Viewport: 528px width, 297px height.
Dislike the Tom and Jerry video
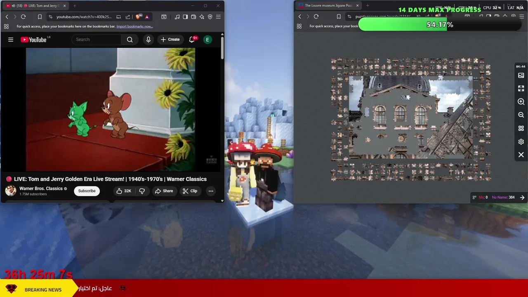pyautogui.click(x=142, y=191)
